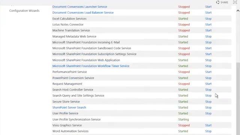240x135 pixels.
Task: Open SharePoint Server Search link
Action: [69, 108]
